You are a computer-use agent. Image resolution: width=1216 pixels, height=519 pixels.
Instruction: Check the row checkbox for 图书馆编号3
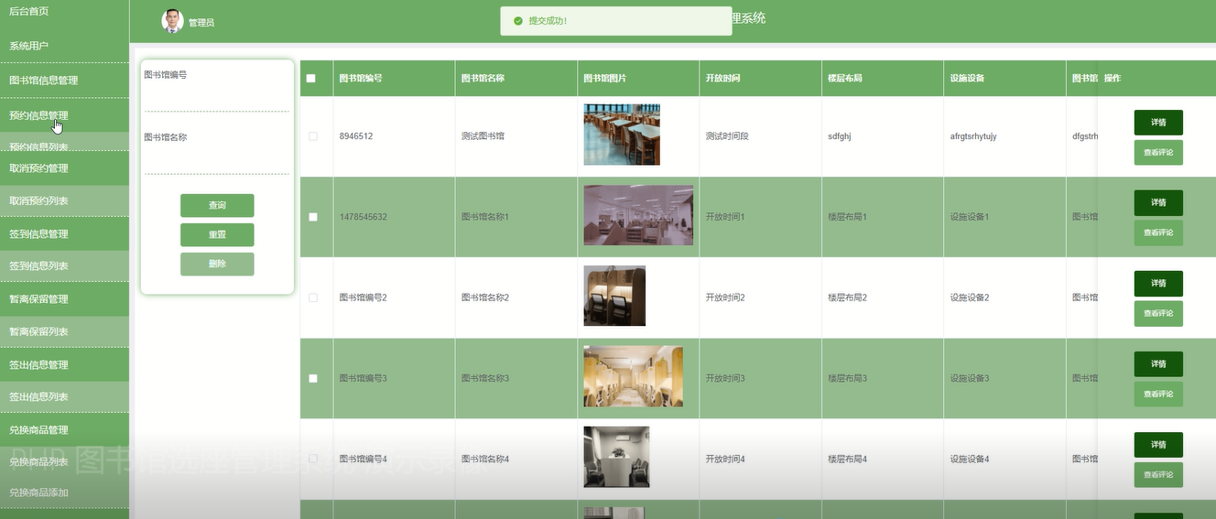[x=313, y=378]
